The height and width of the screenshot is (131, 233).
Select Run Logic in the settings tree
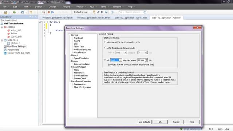click(x=79, y=38)
